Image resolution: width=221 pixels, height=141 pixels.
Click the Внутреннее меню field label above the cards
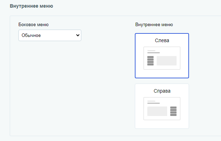(154, 25)
